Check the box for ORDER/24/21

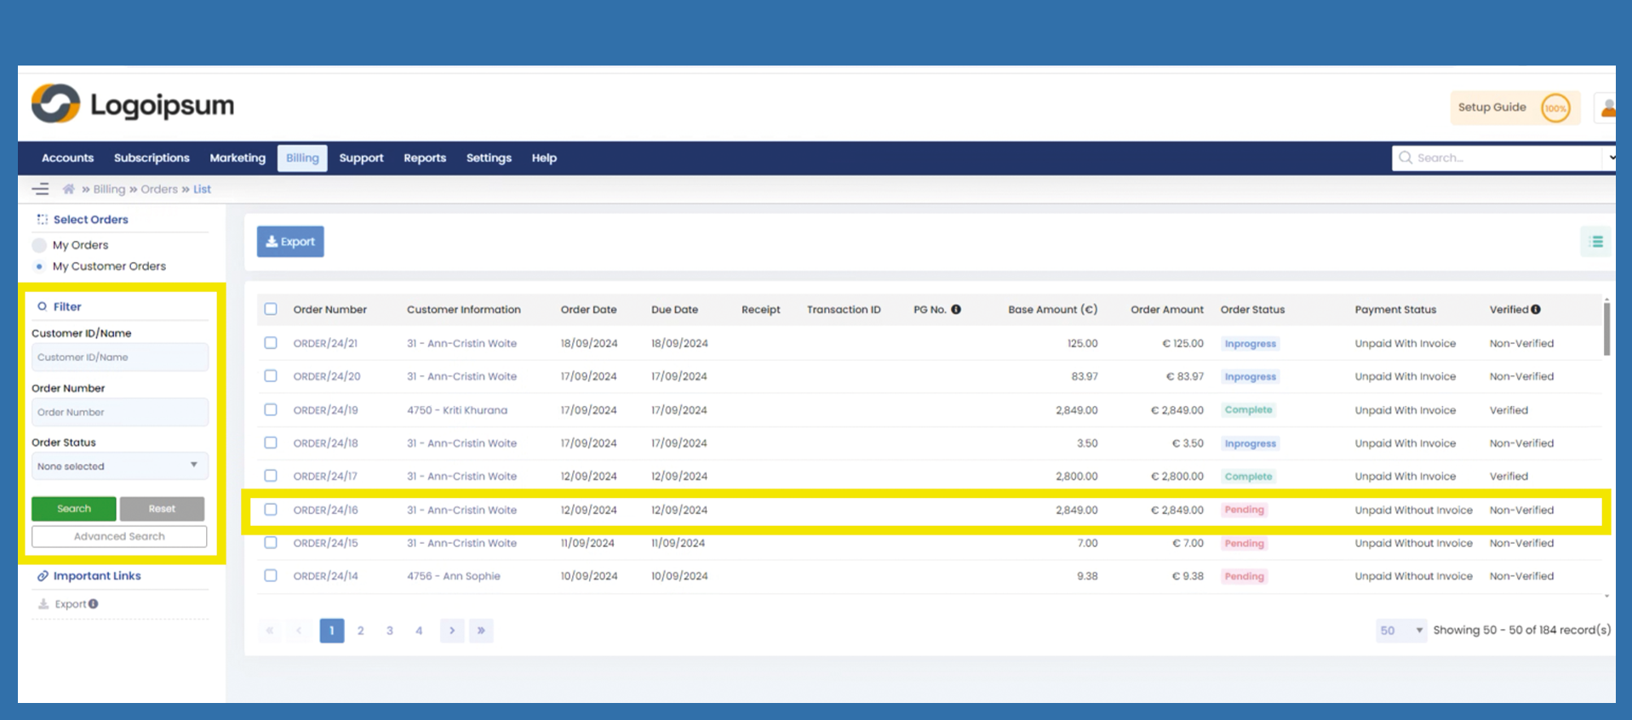point(271,343)
